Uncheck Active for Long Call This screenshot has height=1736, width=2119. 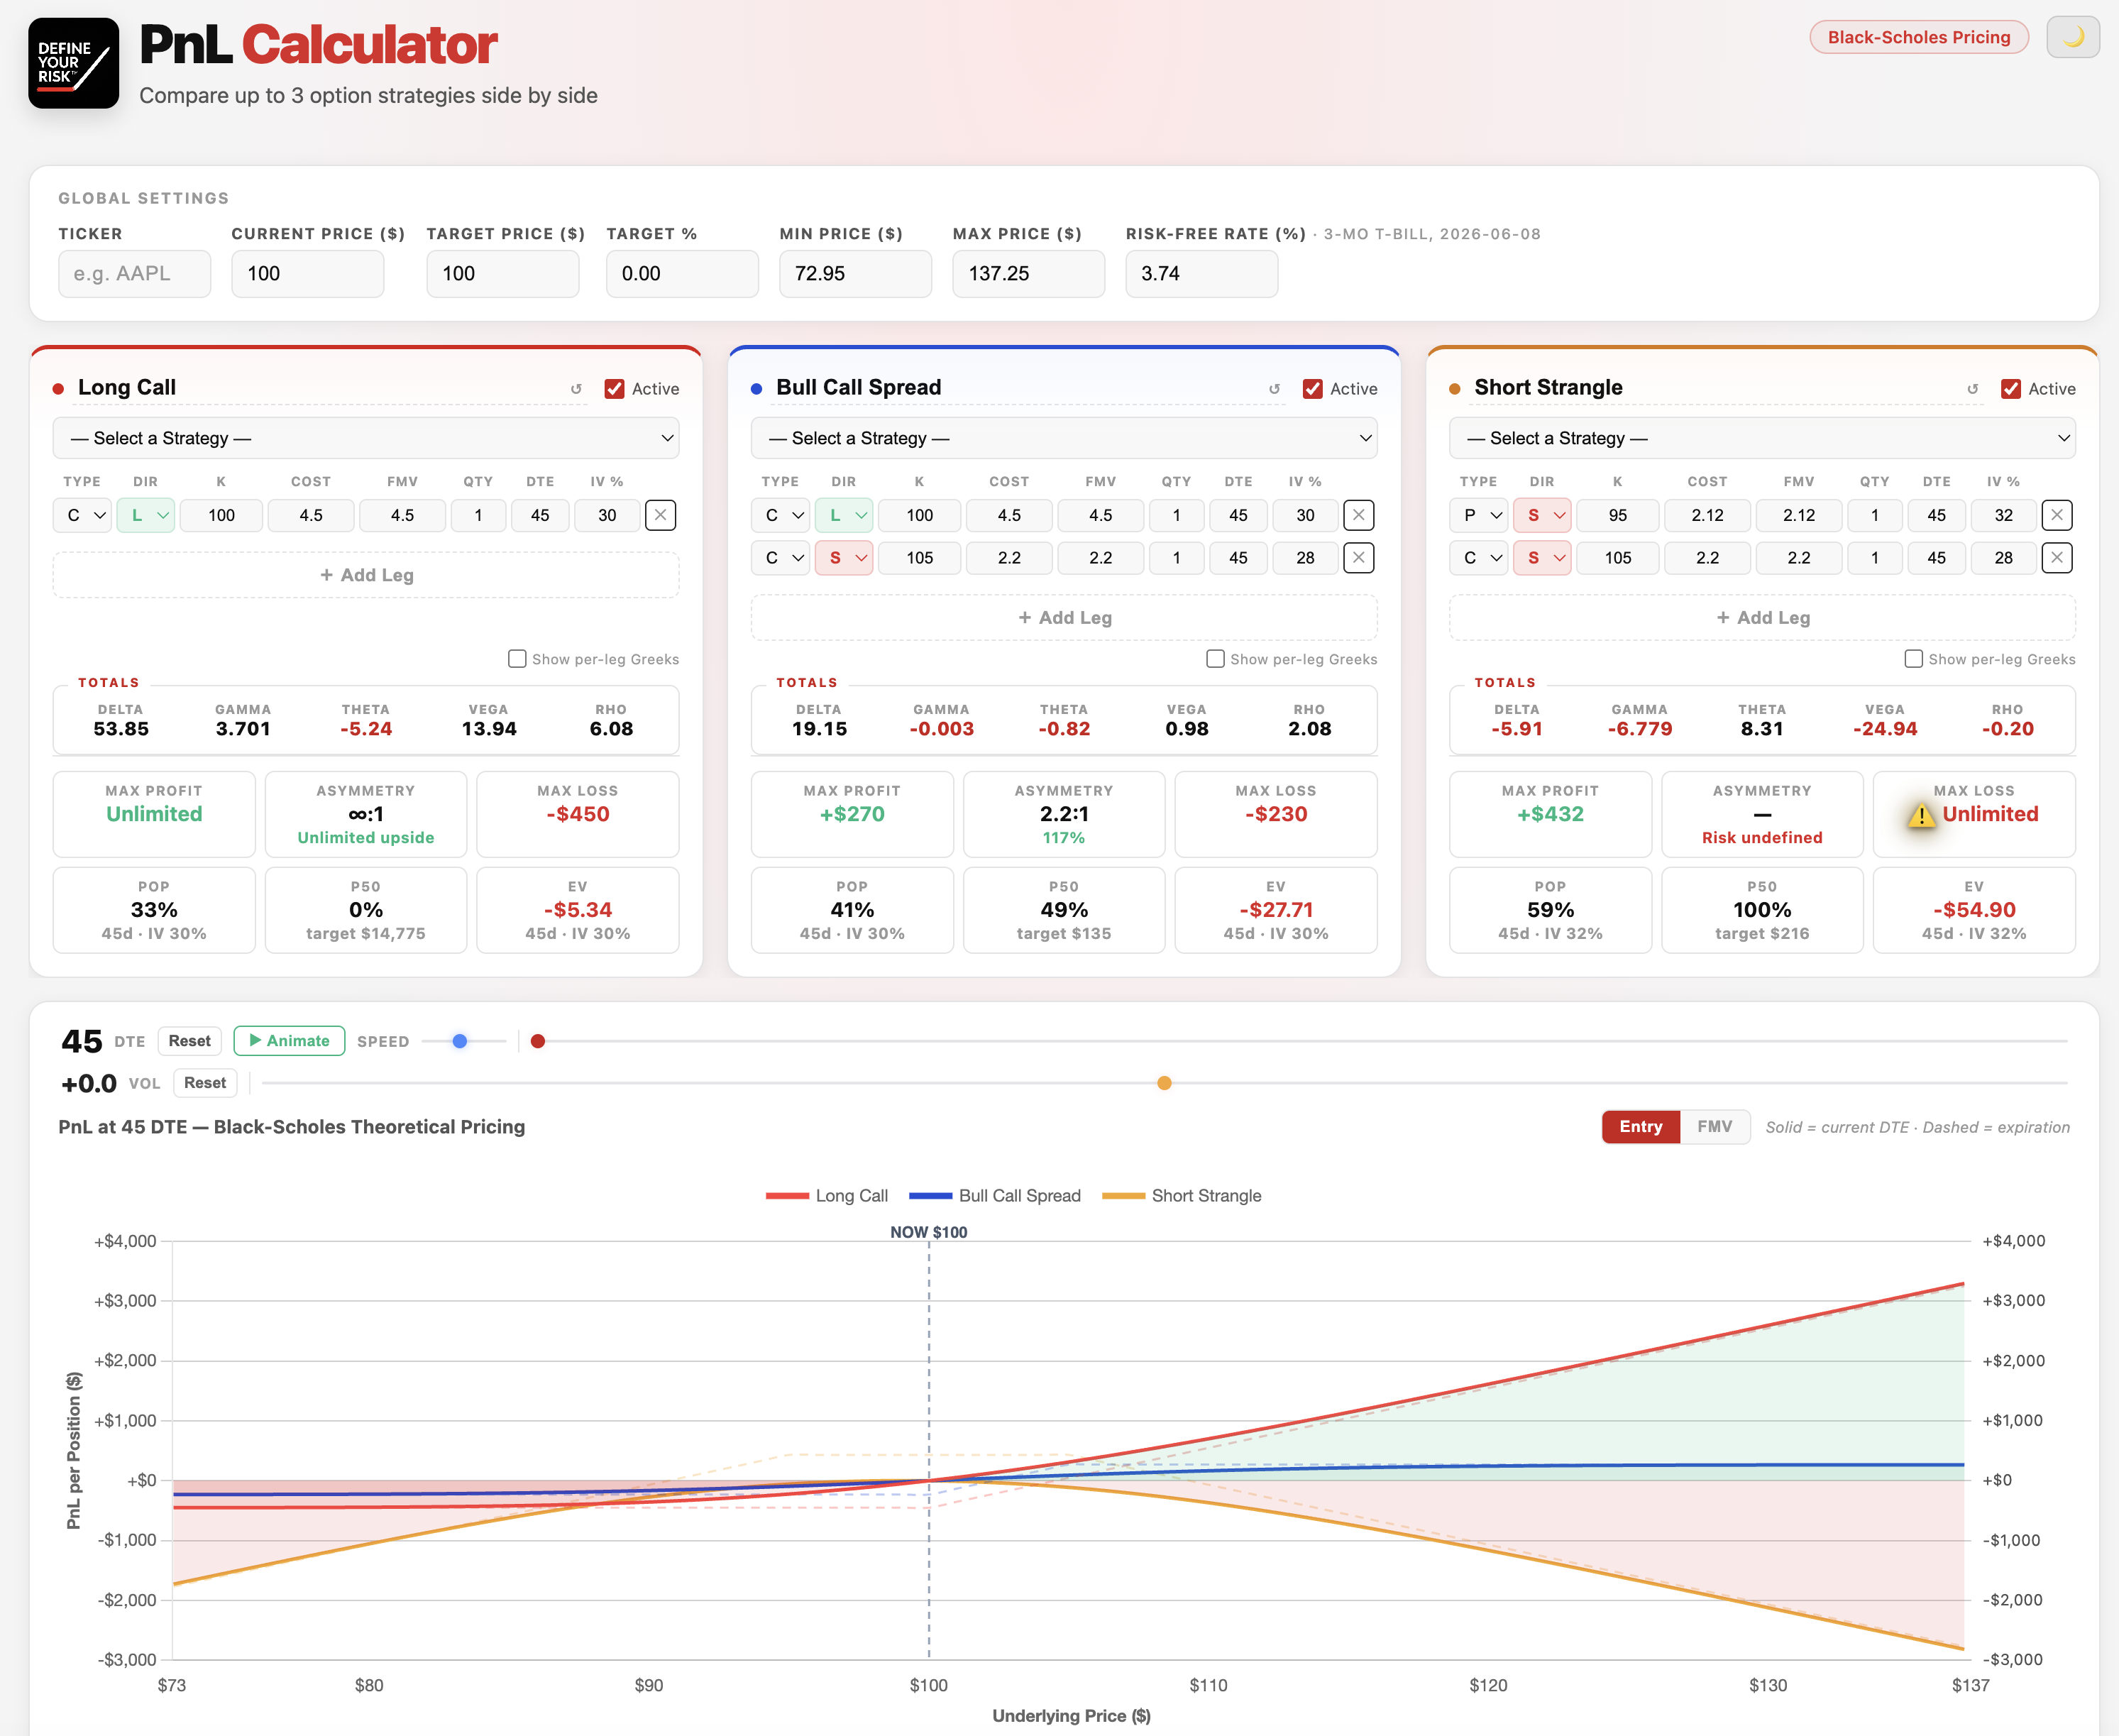(x=614, y=389)
